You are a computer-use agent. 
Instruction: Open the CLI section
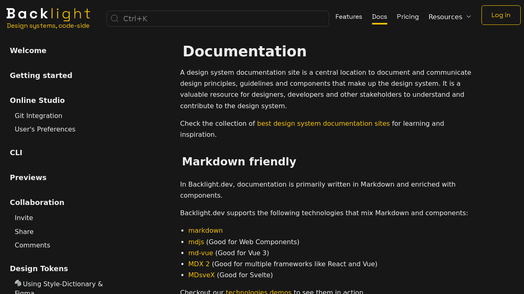point(16,153)
